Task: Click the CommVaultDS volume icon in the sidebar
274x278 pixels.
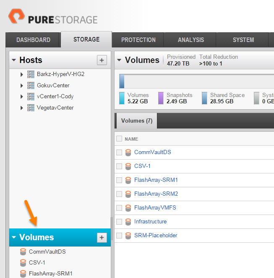Action: coord(23,252)
